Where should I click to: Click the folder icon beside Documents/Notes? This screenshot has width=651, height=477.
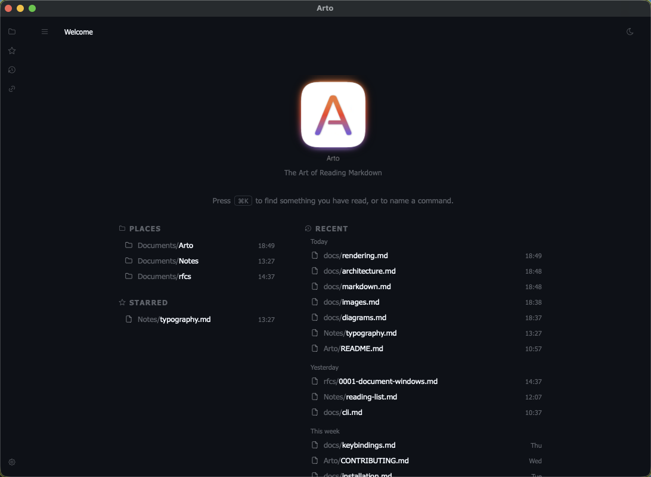pyautogui.click(x=129, y=261)
